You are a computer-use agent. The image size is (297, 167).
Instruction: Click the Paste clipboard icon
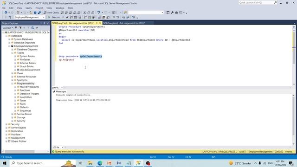click(x=93, y=13)
